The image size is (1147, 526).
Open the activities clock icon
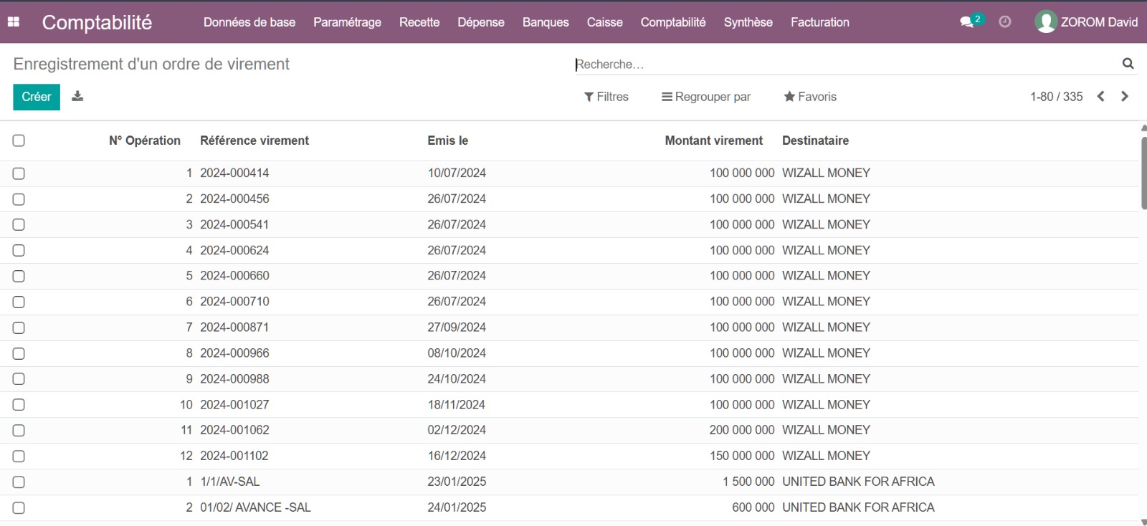pos(1005,21)
